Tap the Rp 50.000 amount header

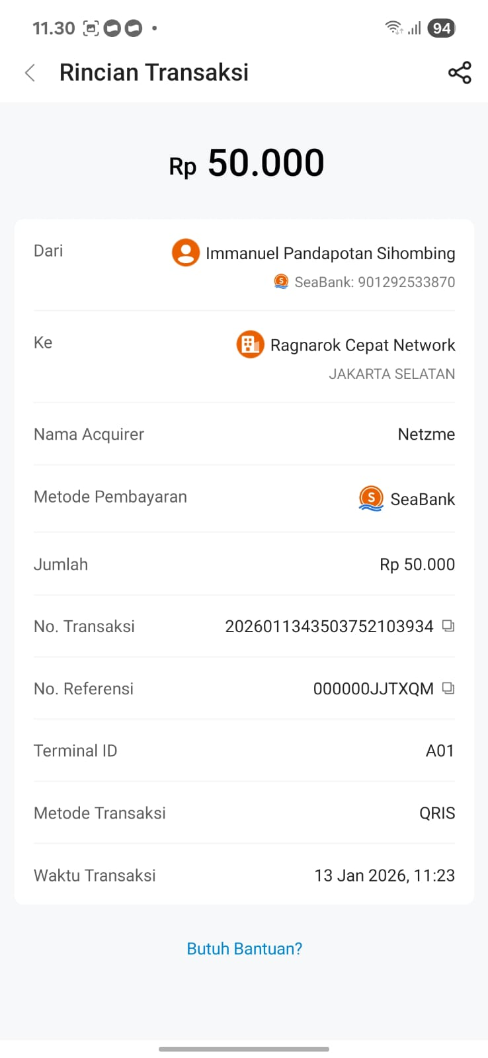246,163
